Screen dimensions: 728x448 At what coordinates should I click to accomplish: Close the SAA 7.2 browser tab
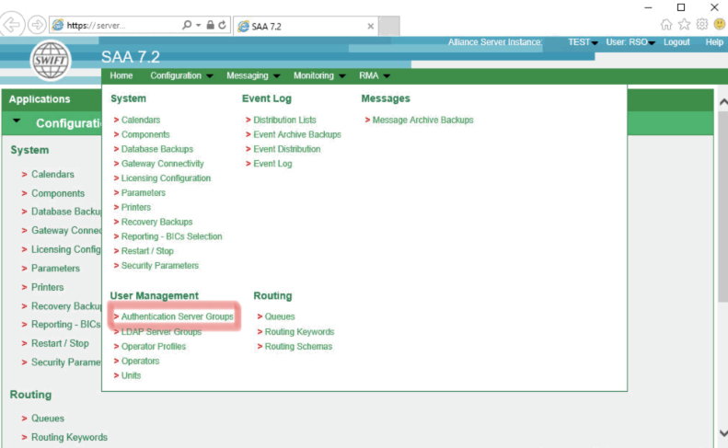tap(370, 26)
